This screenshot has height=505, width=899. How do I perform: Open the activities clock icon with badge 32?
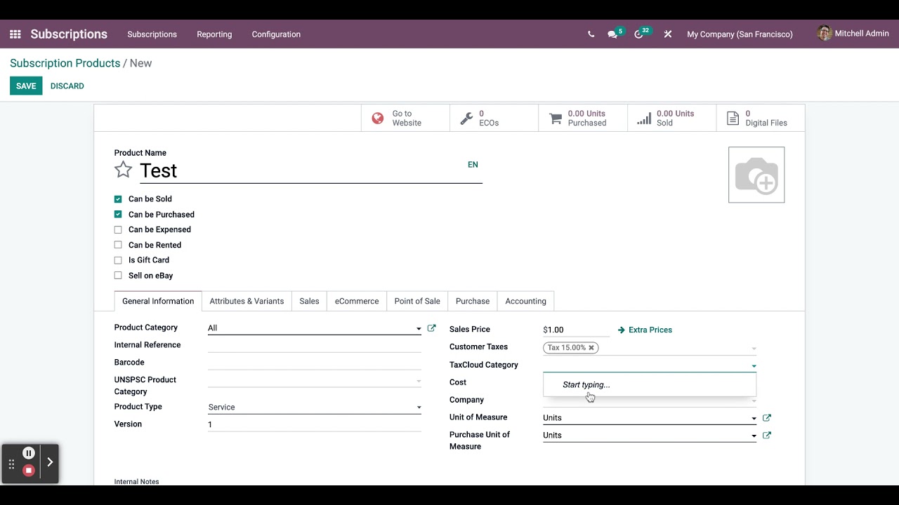pos(638,34)
